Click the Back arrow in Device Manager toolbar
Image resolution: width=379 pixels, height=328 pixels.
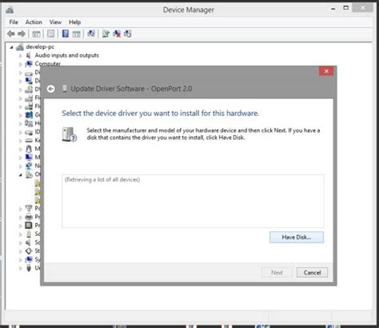pyautogui.click(x=11, y=34)
